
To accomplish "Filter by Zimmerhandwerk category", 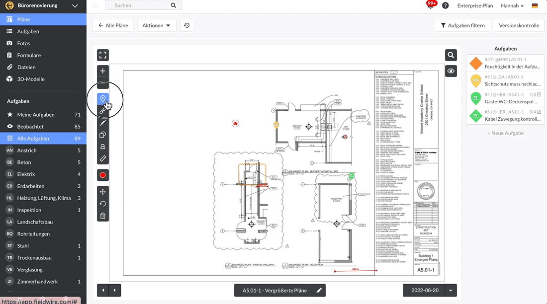I will pos(43,281).
